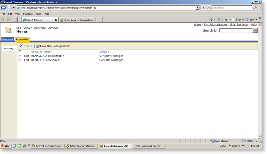Launch Internet Explorer from Quick Launch
This screenshot has height=154, width=267.
[x=25, y=146]
